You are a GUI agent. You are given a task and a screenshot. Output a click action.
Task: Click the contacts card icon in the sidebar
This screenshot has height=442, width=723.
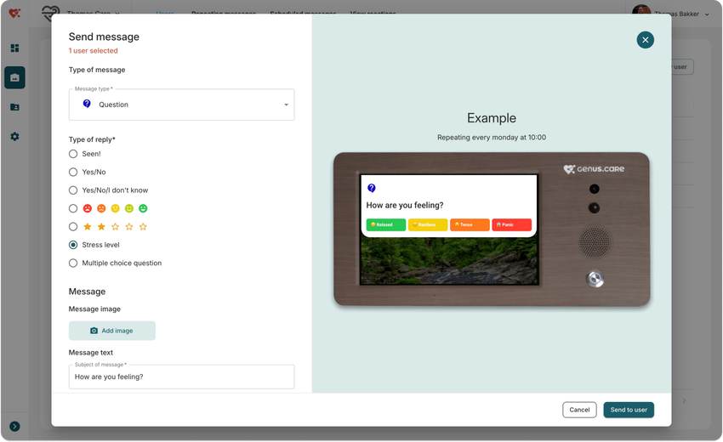click(x=14, y=107)
